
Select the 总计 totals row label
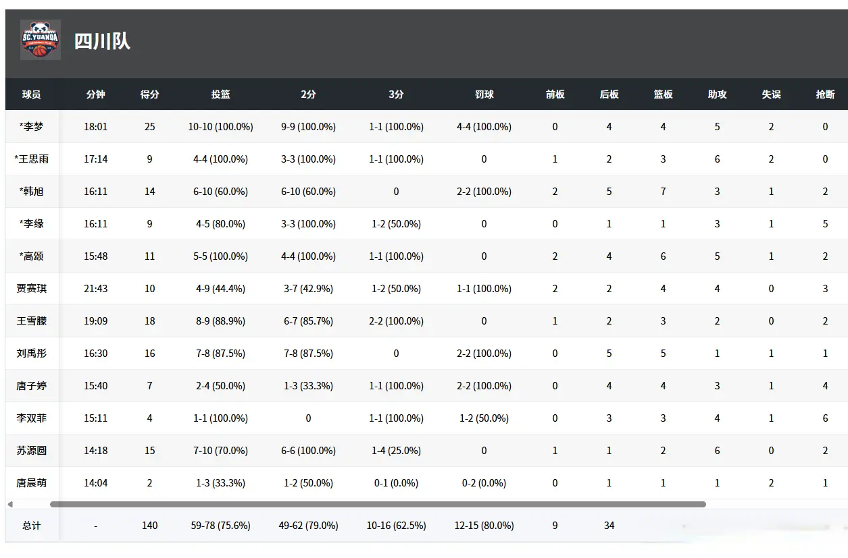[x=32, y=526]
